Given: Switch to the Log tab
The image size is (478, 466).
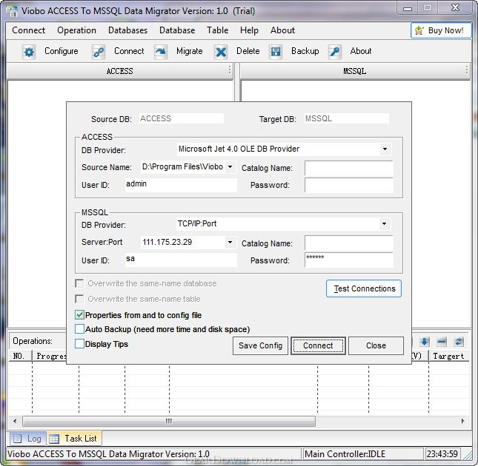Looking at the screenshot, I should (28, 439).
